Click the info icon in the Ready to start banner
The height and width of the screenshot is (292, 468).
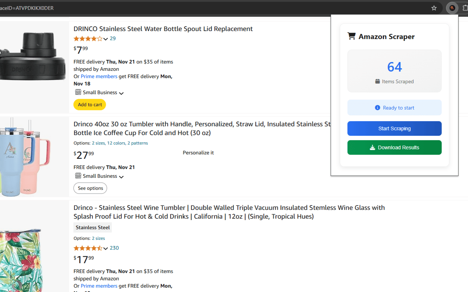point(377,107)
